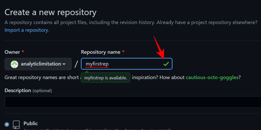Click the slash separator before repository name
The image size is (261, 130).
76,64
